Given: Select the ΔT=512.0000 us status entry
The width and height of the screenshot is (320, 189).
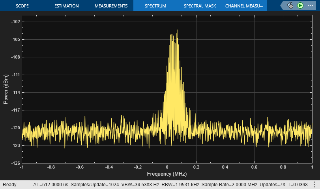Looking at the screenshot, I should pos(51,185).
